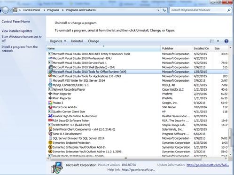This screenshot has width=234, height=175.
Task: Click the Visual Studio 2010 Shell (Isolated) icon
Action: coord(50,67)
